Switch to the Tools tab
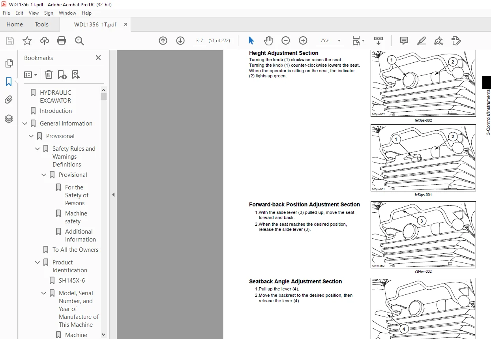 (41, 24)
